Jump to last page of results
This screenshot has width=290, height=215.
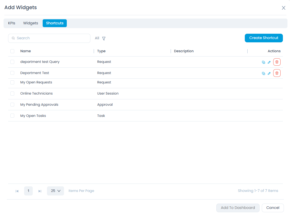click(x=40, y=191)
